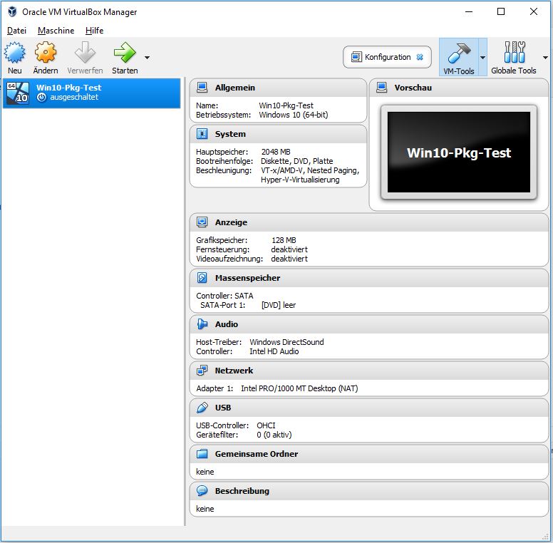
Task: Select the Win10-Pkg-Test VM in list
Action: (x=91, y=93)
